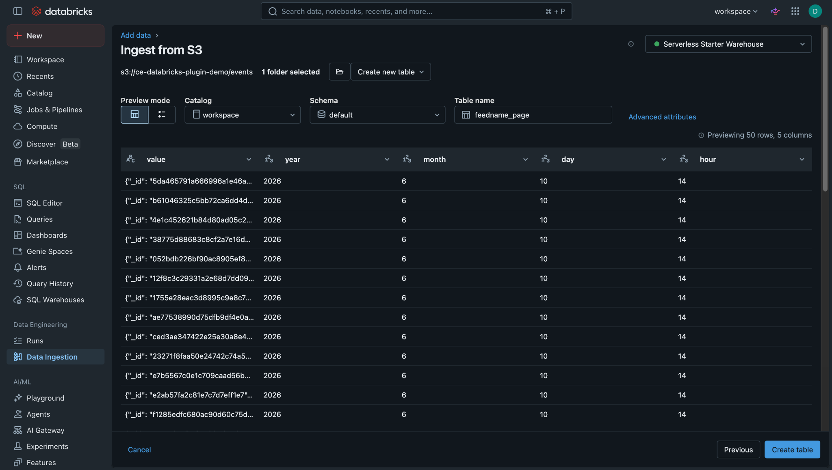Click the value column string type icon
Viewport: 832px width, 470px height.
pos(130,159)
